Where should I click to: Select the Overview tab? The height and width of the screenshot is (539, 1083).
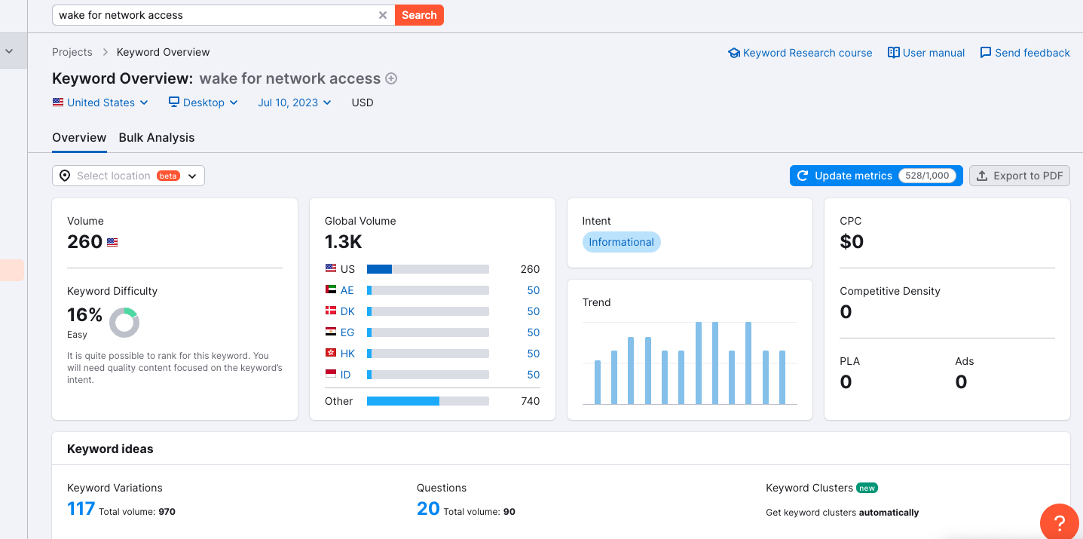point(79,137)
